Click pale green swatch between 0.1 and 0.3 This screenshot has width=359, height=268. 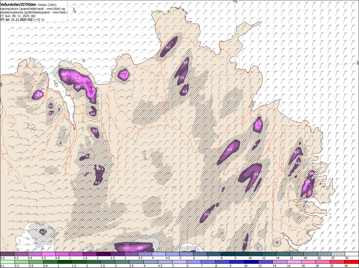(7, 262)
